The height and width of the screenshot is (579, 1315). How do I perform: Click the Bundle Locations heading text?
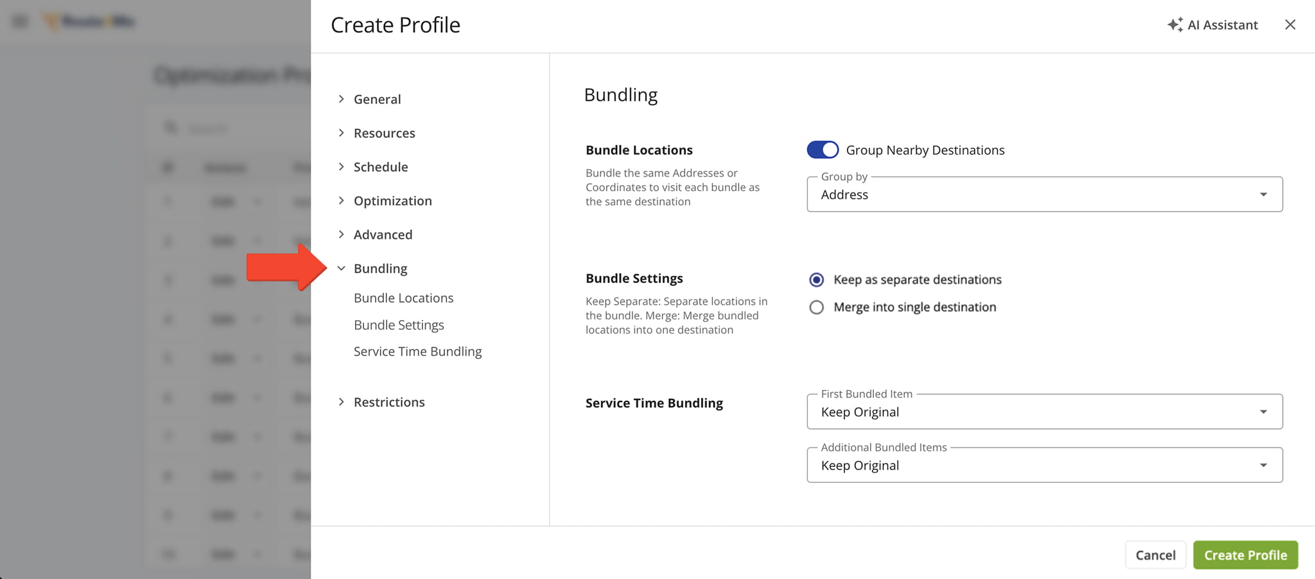(639, 150)
